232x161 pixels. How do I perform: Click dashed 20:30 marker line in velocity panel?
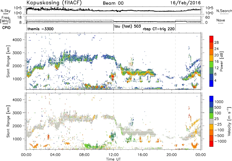175,121
